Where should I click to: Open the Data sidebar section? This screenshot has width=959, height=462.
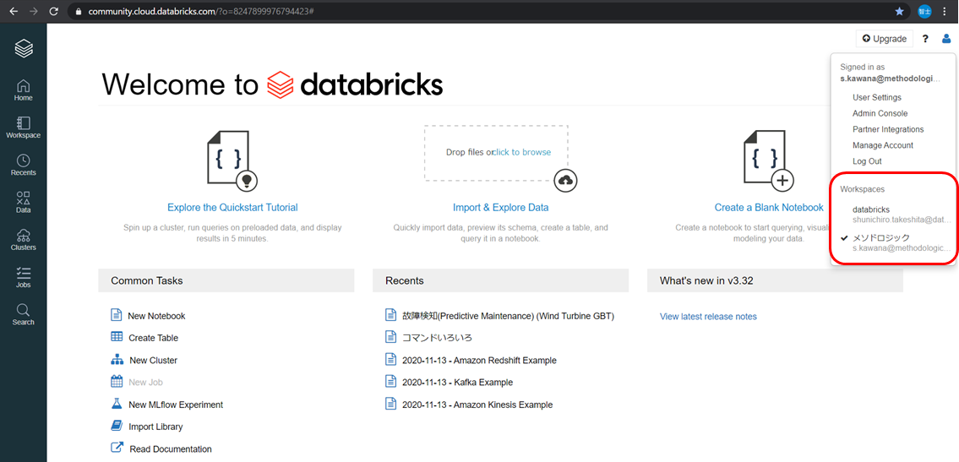(x=23, y=202)
